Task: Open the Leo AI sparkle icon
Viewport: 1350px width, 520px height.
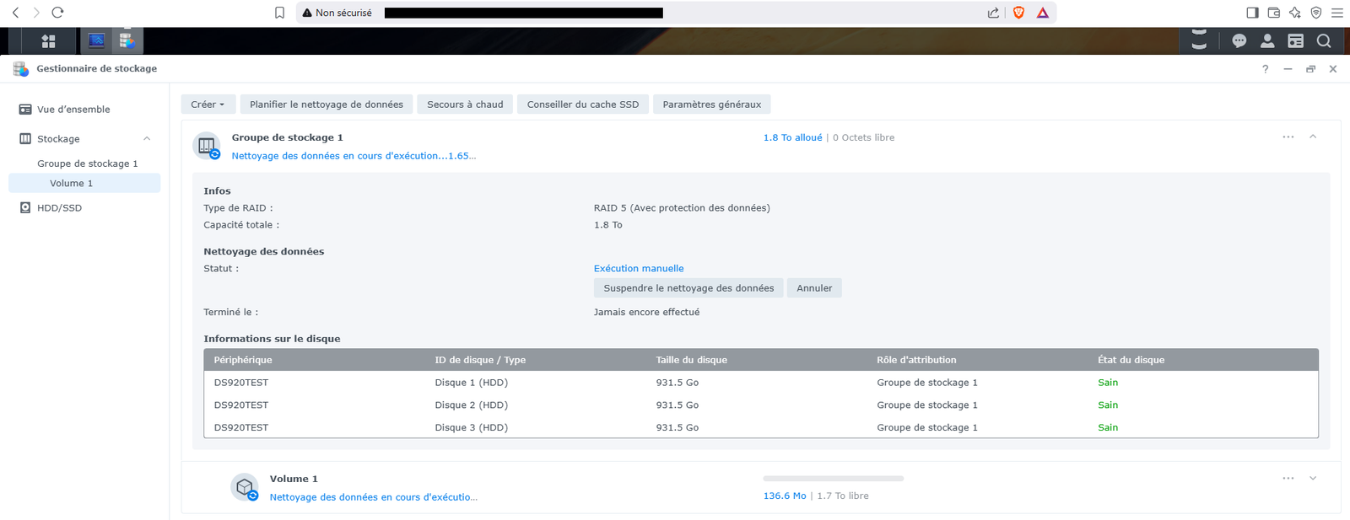Action: point(1295,13)
